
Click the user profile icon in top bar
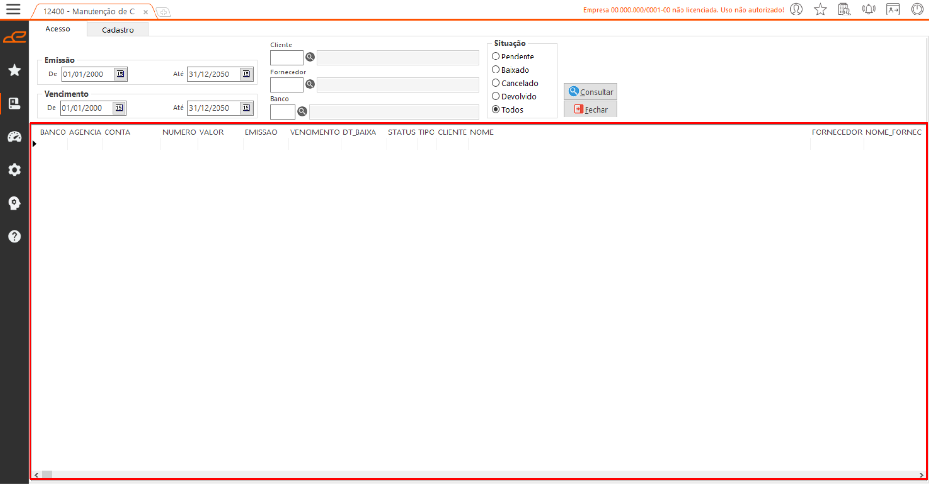pyautogui.click(x=796, y=10)
